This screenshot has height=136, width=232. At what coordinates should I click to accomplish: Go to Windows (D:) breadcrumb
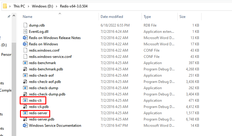click(42, 6)
